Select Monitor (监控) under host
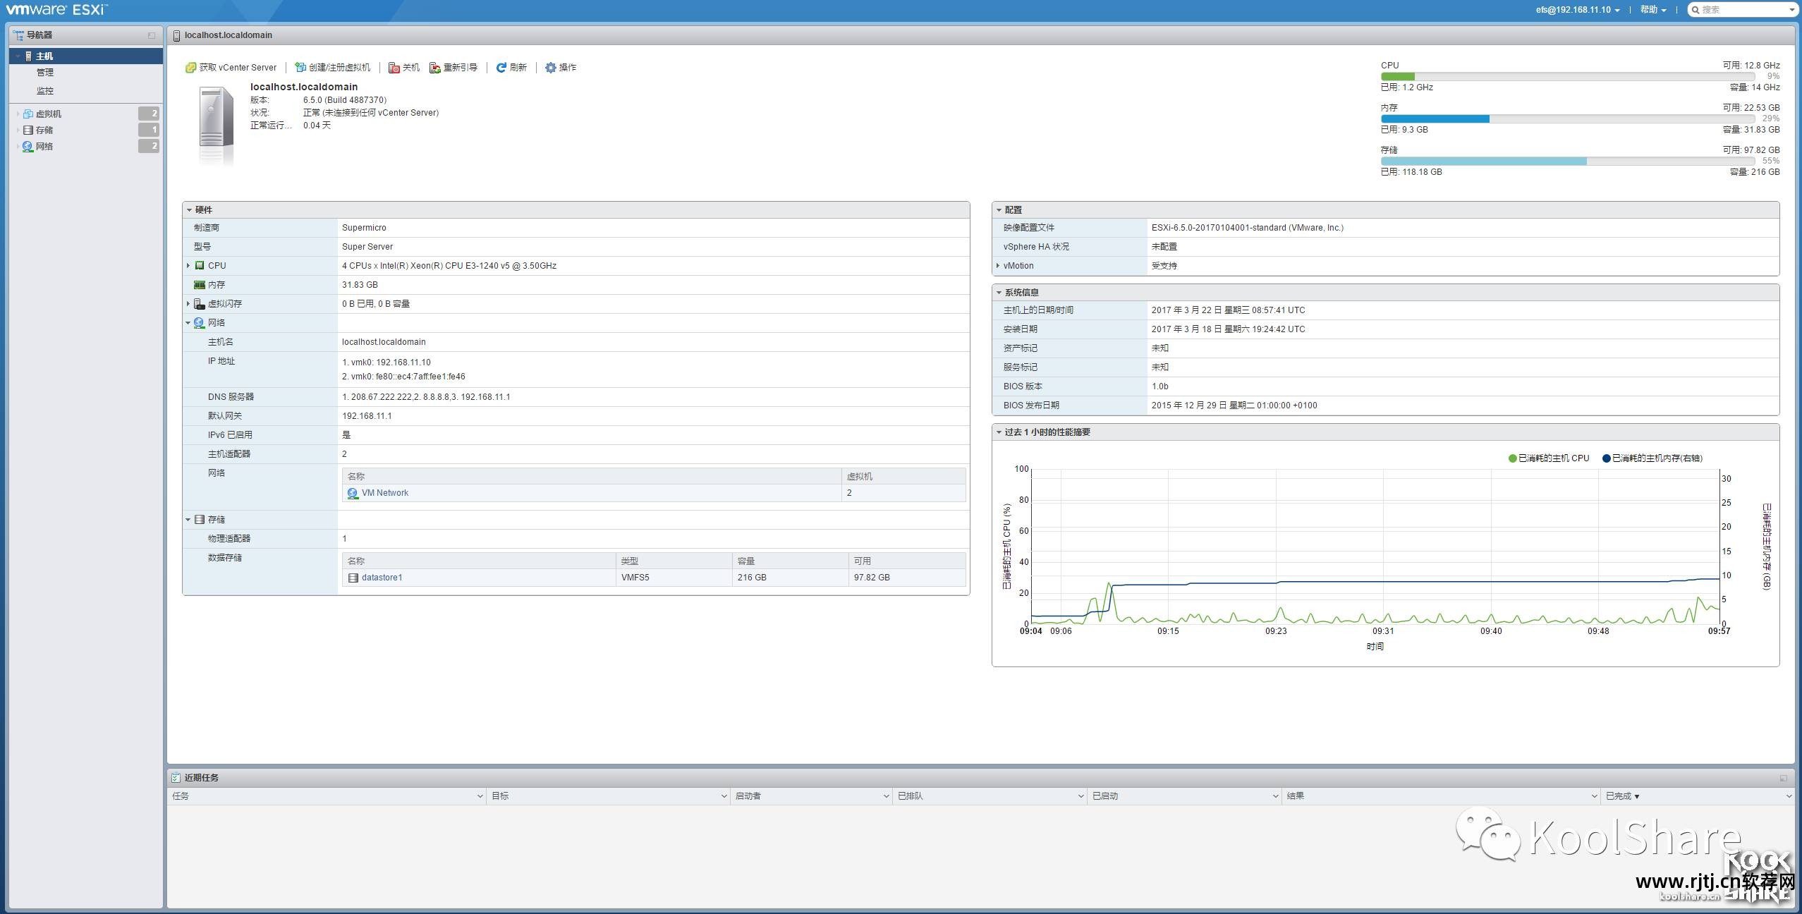 tap(45, 91)
